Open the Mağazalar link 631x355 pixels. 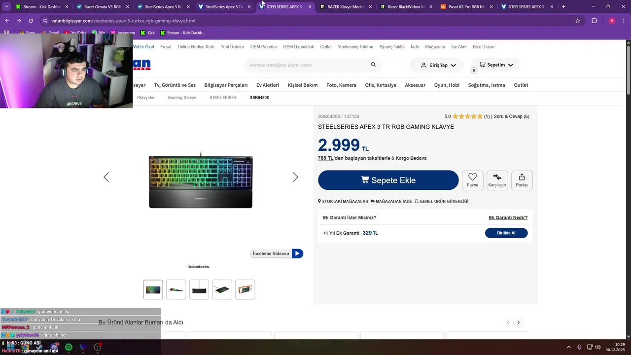(x=435, y=47)
